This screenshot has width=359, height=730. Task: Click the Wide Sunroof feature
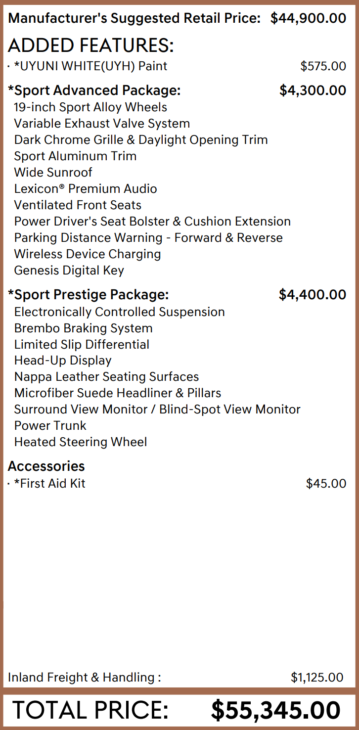point(53,173)
